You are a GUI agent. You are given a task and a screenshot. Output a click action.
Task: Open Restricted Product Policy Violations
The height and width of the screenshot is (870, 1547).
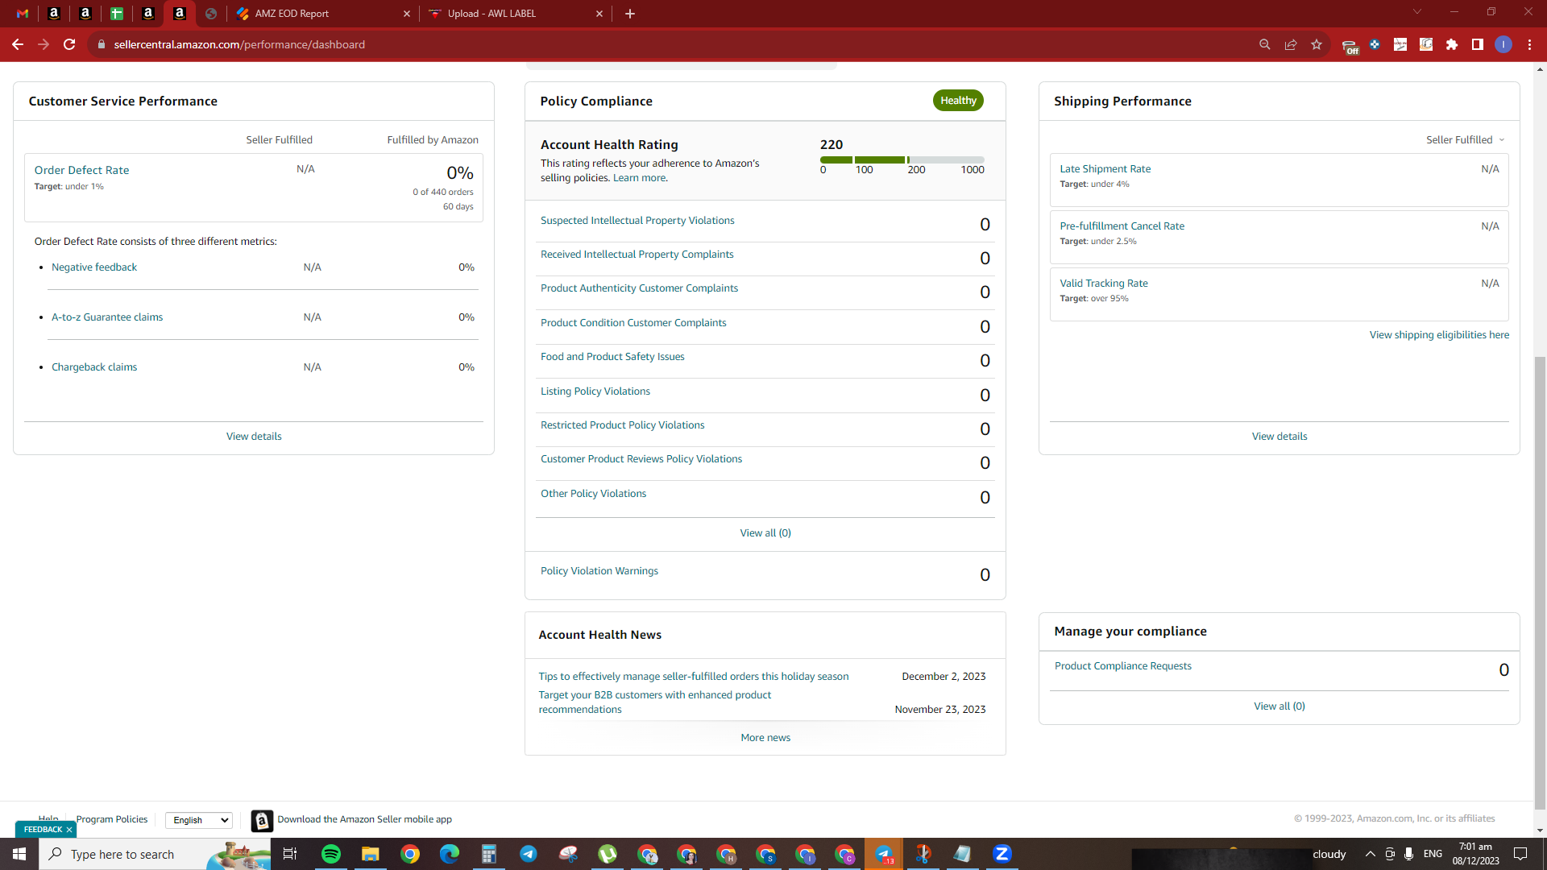point(623,425)
